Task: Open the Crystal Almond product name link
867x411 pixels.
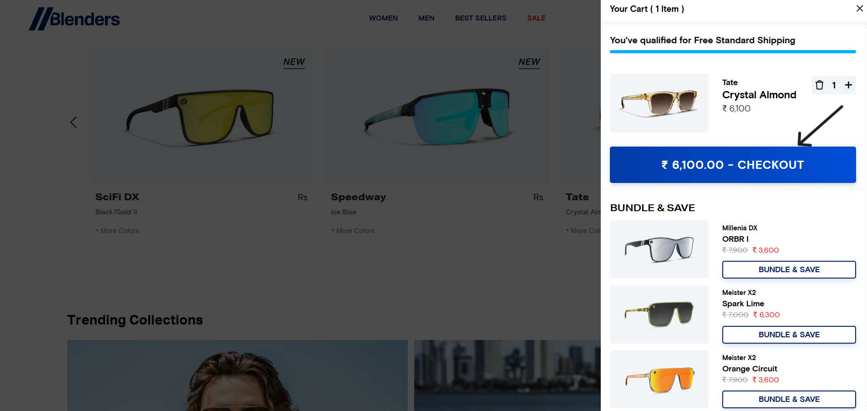Action: click(x=759, y=95)
